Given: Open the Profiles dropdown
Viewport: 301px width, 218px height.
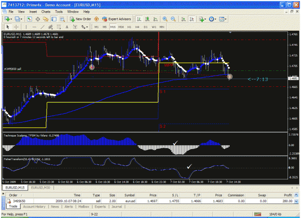Looking at the screenshot, I should tap(19, 19).
